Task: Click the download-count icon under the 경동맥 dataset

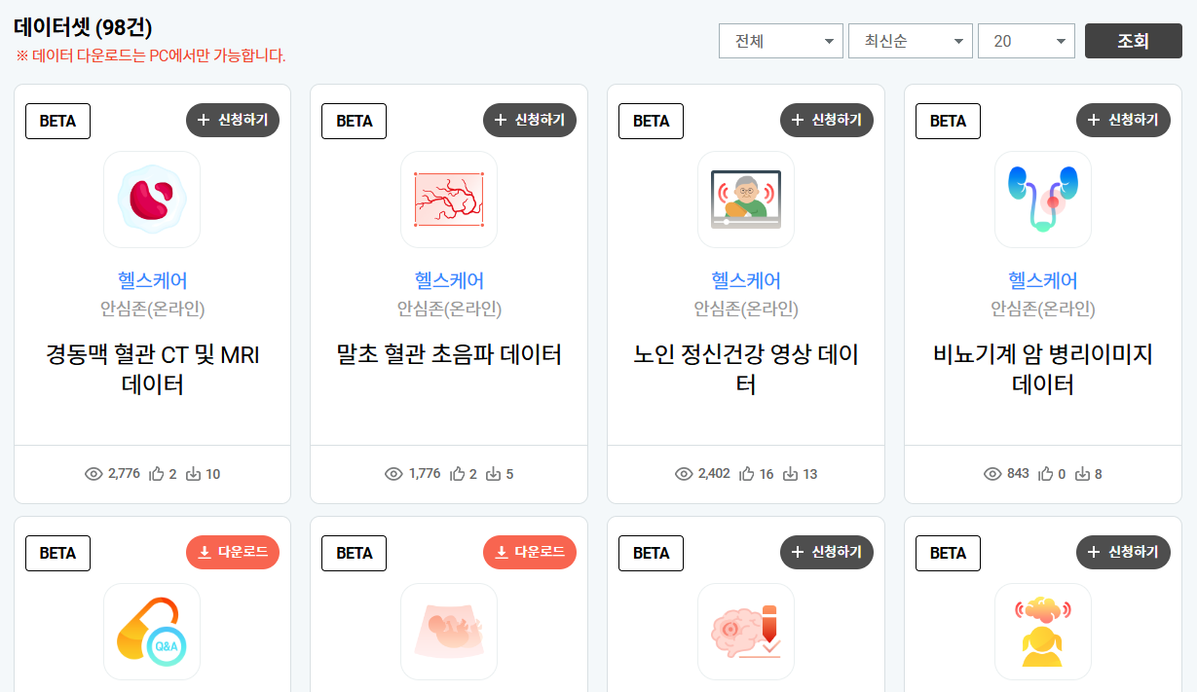Action: click(193, 474)
